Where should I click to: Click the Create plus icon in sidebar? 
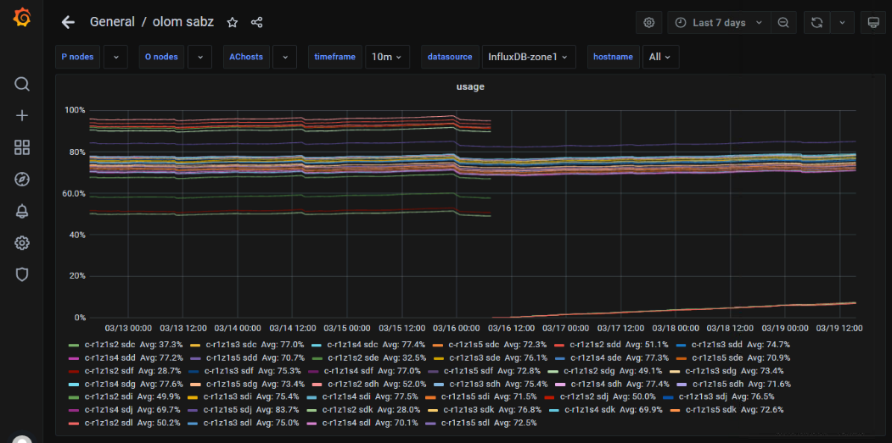[x=22, y=116]
